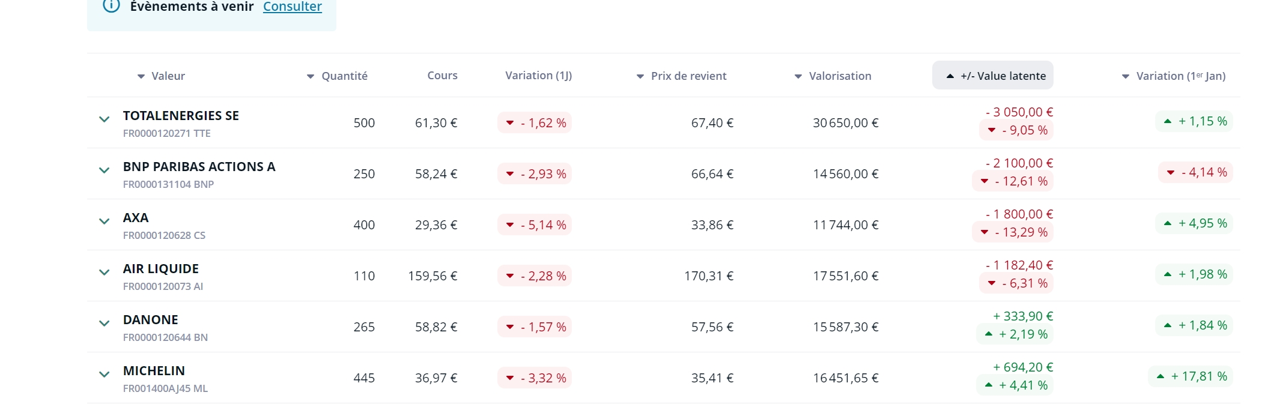Image resolution: width=1262 pixels, height=419 pixels.
Task: Expand the DANONE row chevron
Action: (104, 324)
